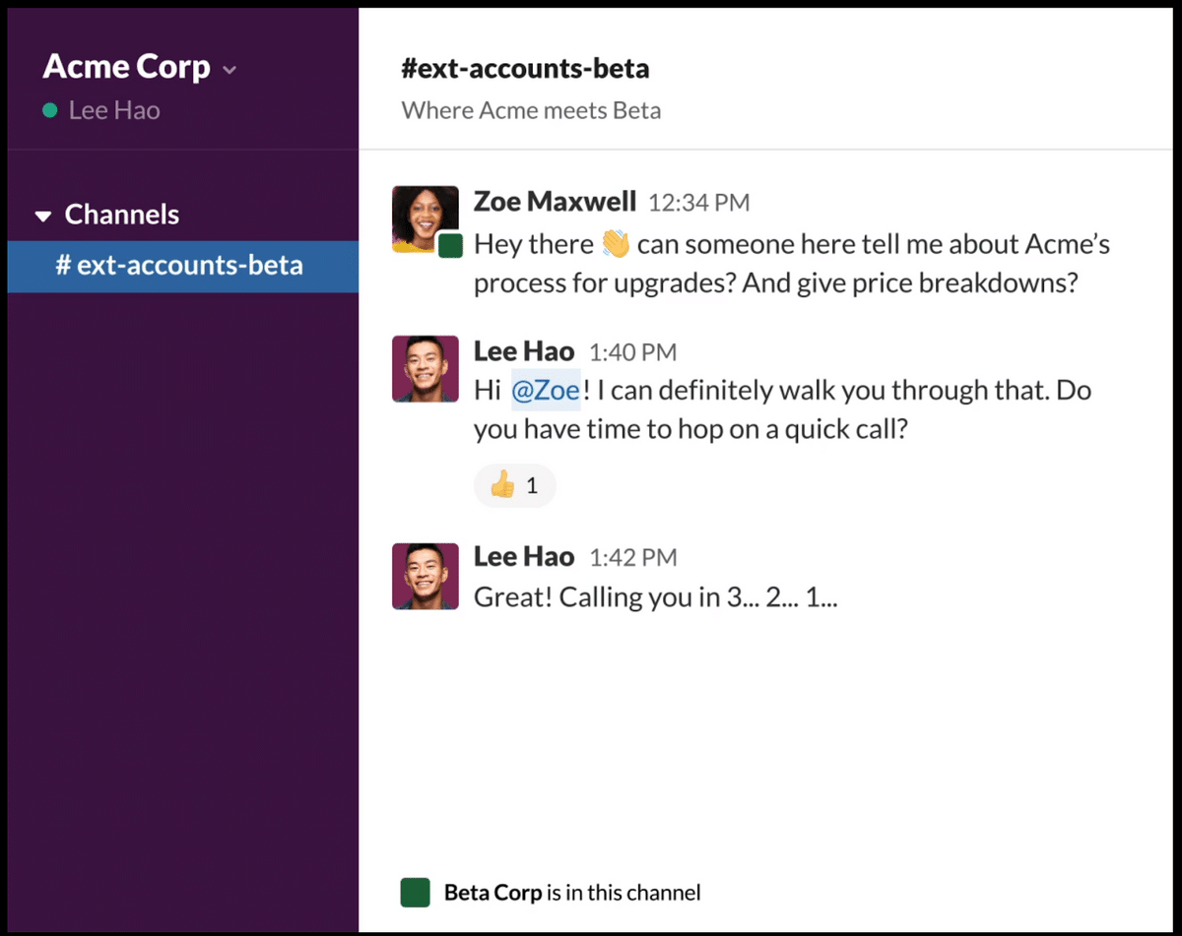Click the Zoe Maxwell sender name
The image size is (1182, 936).
pos(555,202)
